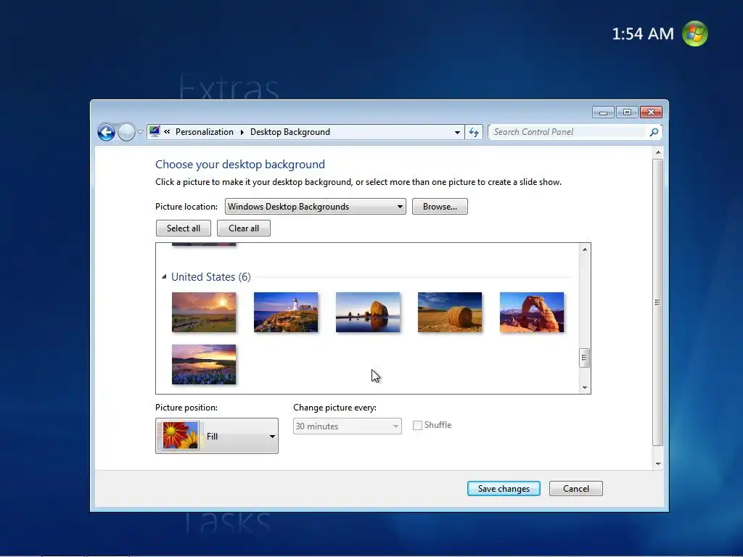The width and height of the screenshot is (743, 557).
Task: Select the red rock arch wallpaper
Action: pyautogui.click(x=532, y=312)
